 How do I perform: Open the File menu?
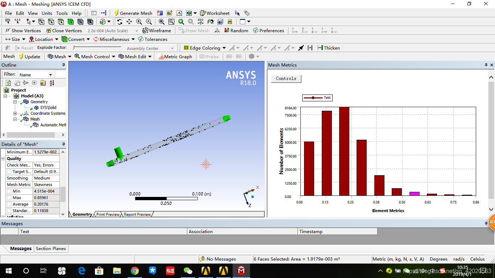8,13
